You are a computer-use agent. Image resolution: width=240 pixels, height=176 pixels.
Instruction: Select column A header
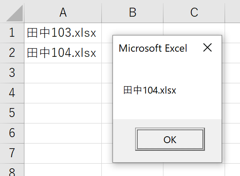click(x=63, y=12)
